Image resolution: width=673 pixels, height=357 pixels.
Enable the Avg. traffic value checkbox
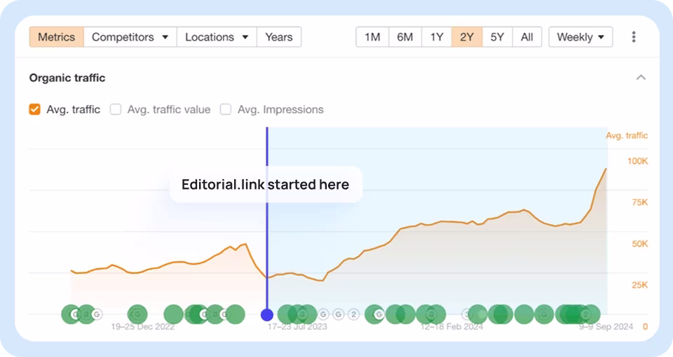(116, 110)
